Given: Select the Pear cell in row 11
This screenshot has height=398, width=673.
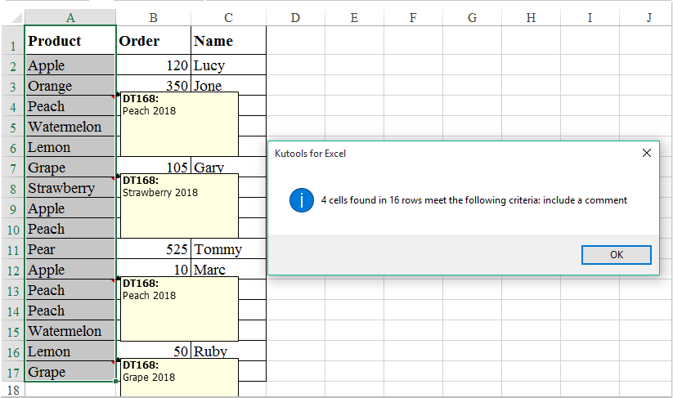Looking at the screenshot, I should (70, 249).
